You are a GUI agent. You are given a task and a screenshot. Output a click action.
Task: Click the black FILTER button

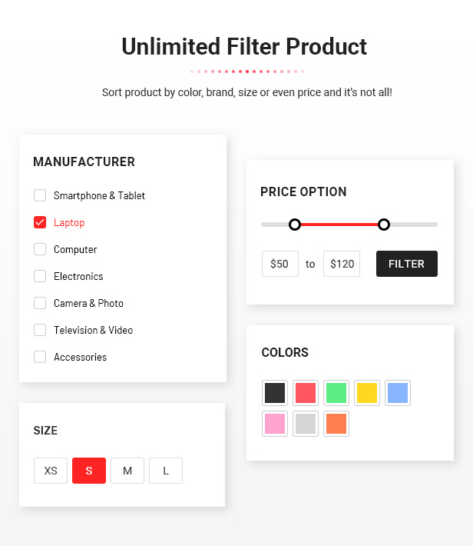click(x=406, y=264)
